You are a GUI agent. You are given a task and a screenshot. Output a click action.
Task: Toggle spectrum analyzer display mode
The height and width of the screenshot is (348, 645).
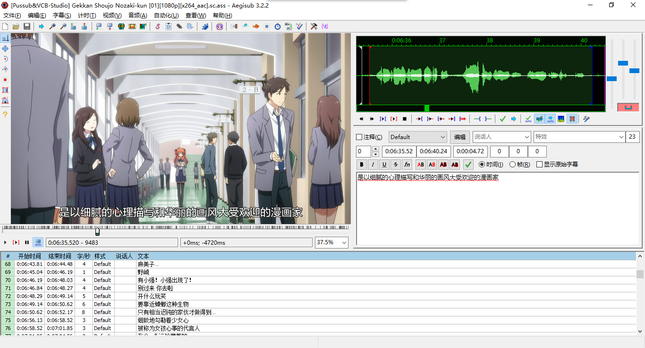click(x=561, y=119)
